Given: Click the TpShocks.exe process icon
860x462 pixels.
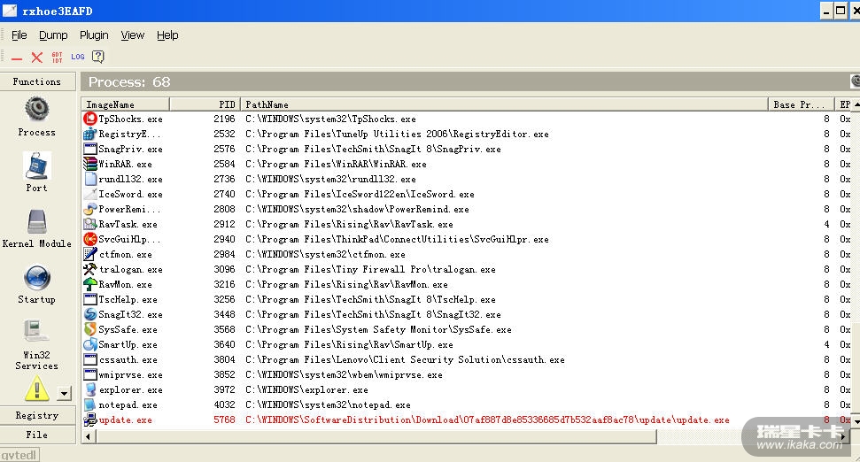Looking at the screenshot, I should click(x=90, y=119).
